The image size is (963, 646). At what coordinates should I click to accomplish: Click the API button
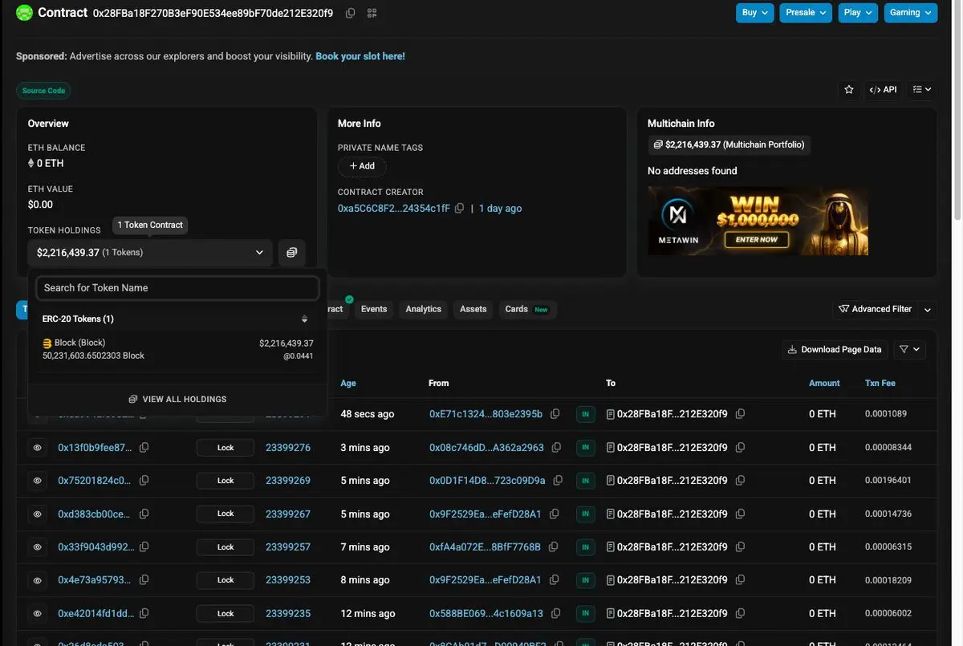pos(883,90)
